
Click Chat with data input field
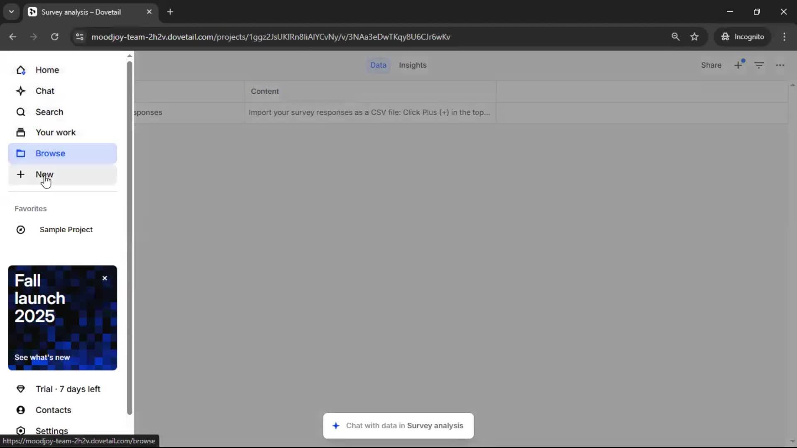398,426
